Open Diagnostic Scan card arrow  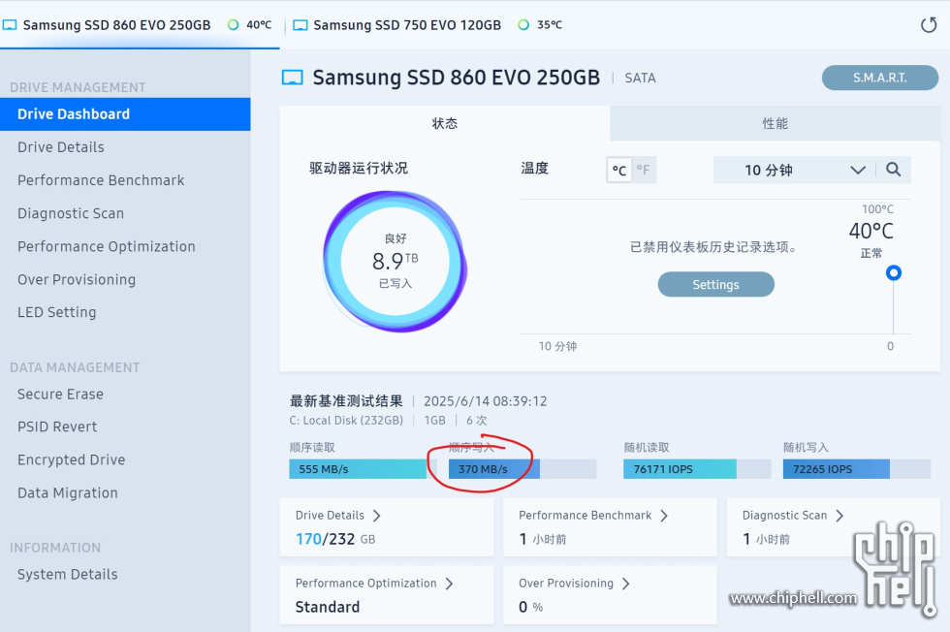(x=839, y=516)
